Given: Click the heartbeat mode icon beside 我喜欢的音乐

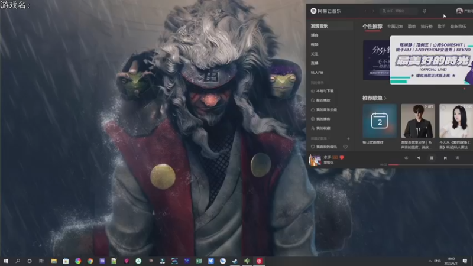Looking at the screenshot, I should pyautogui.click(x=345, y=147).
